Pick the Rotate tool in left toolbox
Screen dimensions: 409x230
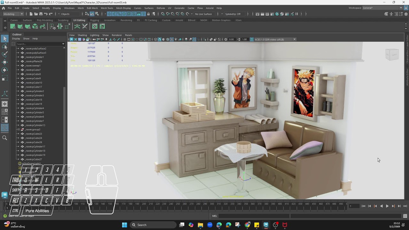[5, 70]
